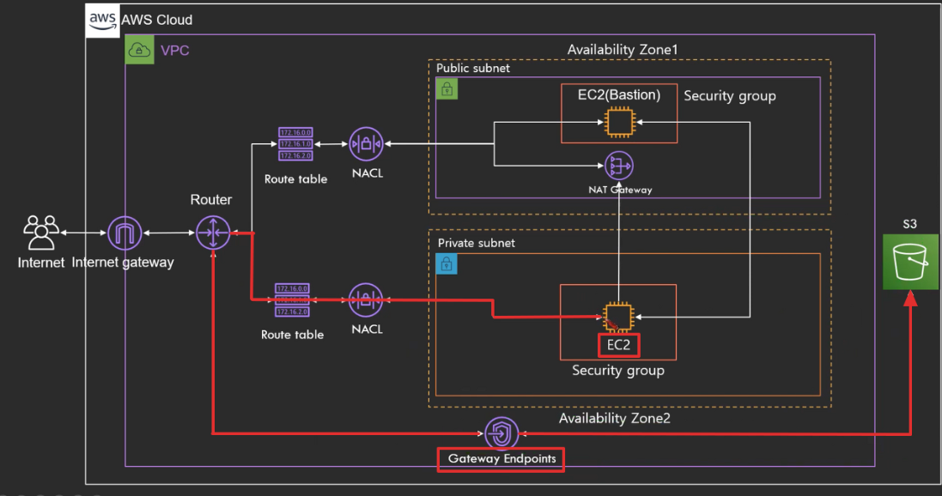The height and width of the screenshot is (496, 942).
Task: Click the upper NACL icon
Action: (367, 144)
